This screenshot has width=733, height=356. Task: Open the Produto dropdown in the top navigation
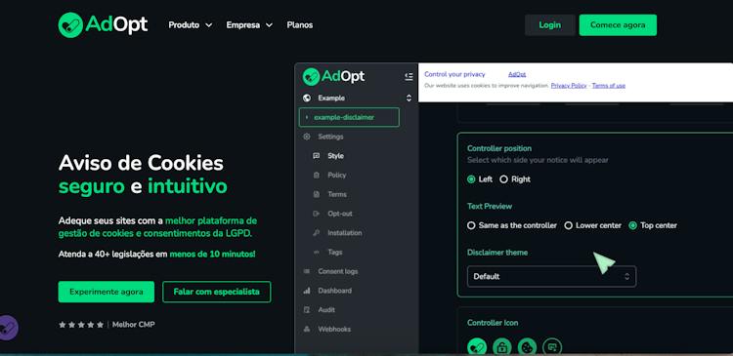coord(191,25)
